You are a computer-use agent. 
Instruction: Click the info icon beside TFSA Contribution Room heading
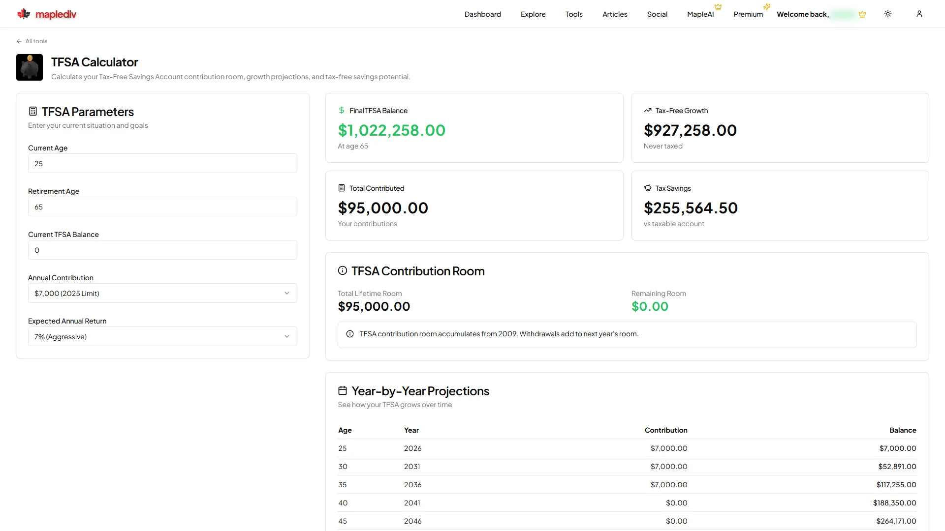tap(343, 270)
